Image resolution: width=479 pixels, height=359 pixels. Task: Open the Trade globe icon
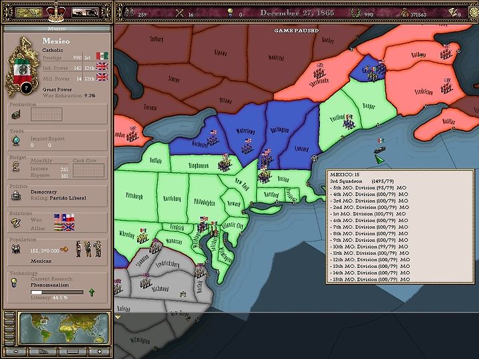point(16,141)
